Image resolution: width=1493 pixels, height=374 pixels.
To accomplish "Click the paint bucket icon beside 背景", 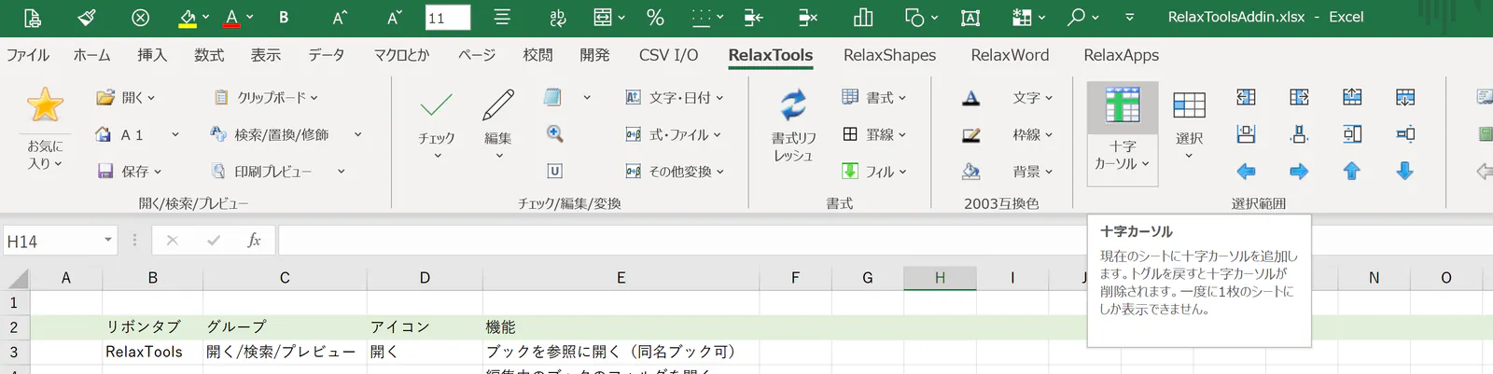I will point(971,171).
